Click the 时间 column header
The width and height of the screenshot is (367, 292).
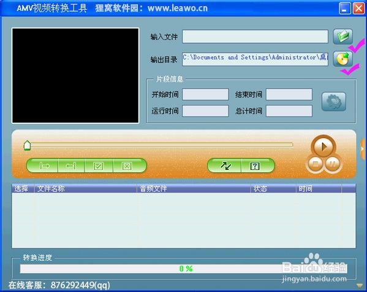tap(319, 188)
